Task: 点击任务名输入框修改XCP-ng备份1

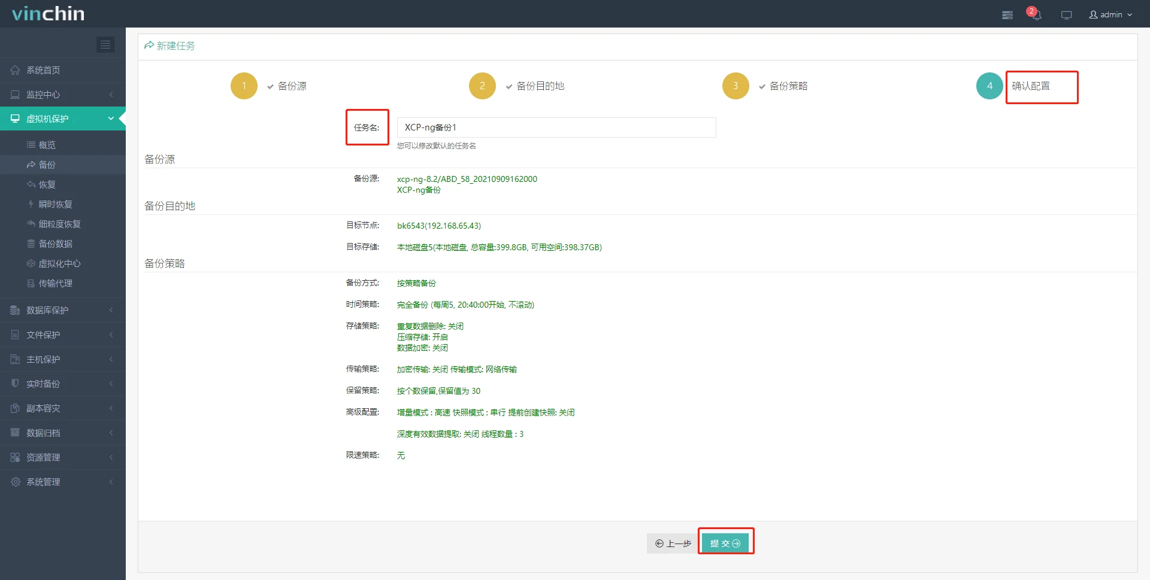Action: click(x=556, y=127)
